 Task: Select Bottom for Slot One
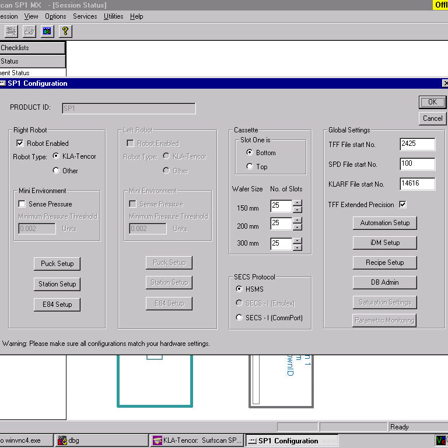coord(250,153)
